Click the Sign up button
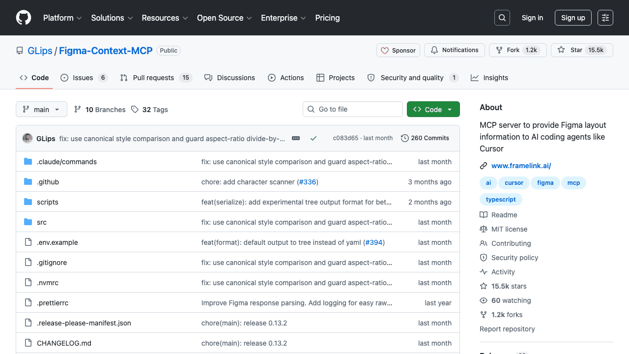The width and height of the screenshot is (629, 354). (x=573, y=18)
